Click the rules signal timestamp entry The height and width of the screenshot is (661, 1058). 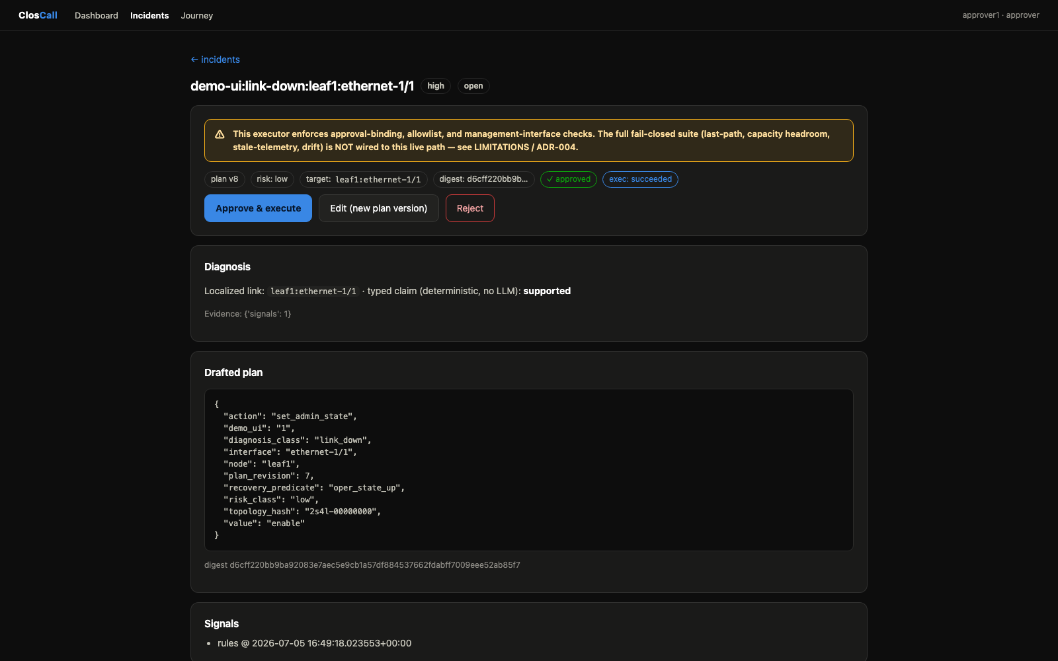tap(315, 643)
